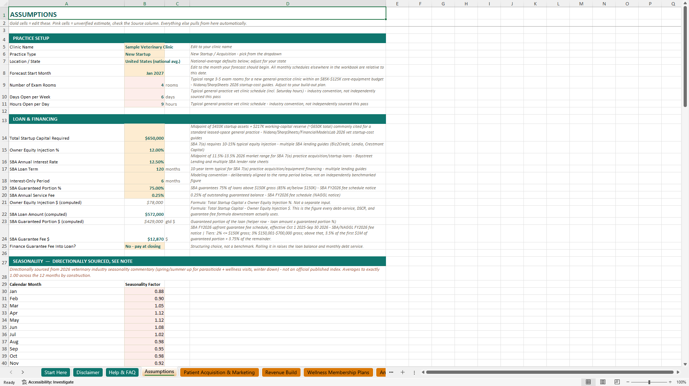The image size is (689, 386).
Task: Click the $650,000 startup capital cell
Action: click(144, 132)
